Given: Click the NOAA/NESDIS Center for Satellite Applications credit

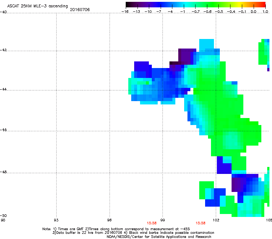Looking at the screenshot, I should pyautogui.click(x=159, y=237).
